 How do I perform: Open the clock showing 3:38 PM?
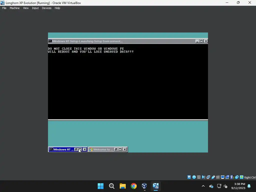tap(238, 186)
